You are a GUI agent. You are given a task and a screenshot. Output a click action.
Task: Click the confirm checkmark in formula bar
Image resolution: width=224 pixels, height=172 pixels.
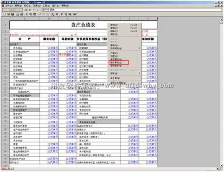[x=38, y=10]
